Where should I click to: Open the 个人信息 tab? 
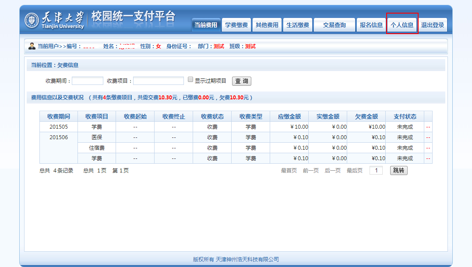pos(402,25)
